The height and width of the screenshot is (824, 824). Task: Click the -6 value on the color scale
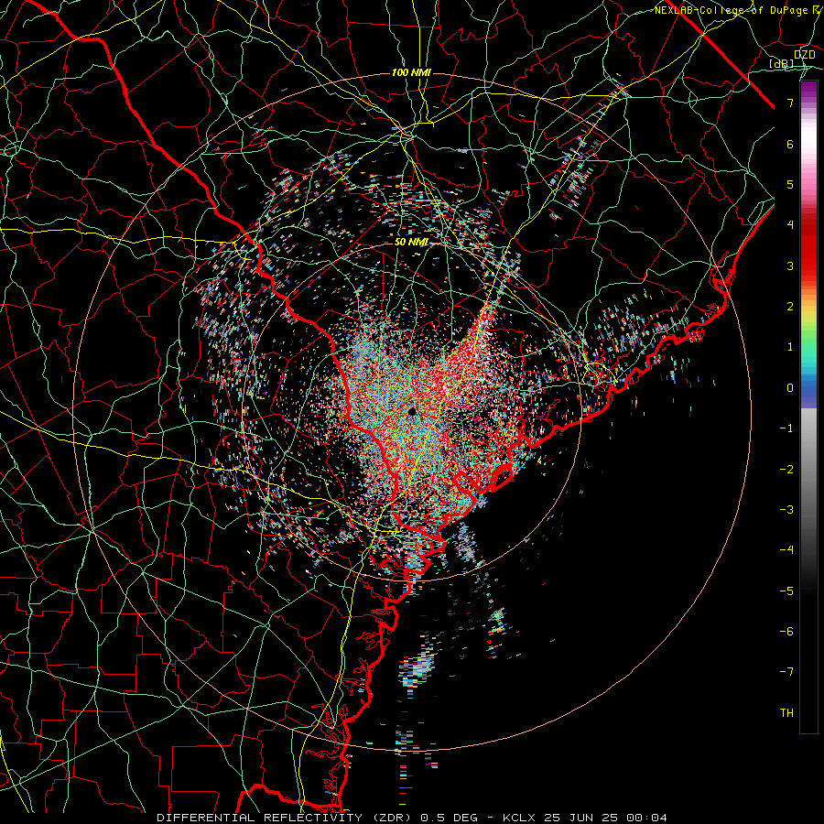786,632
